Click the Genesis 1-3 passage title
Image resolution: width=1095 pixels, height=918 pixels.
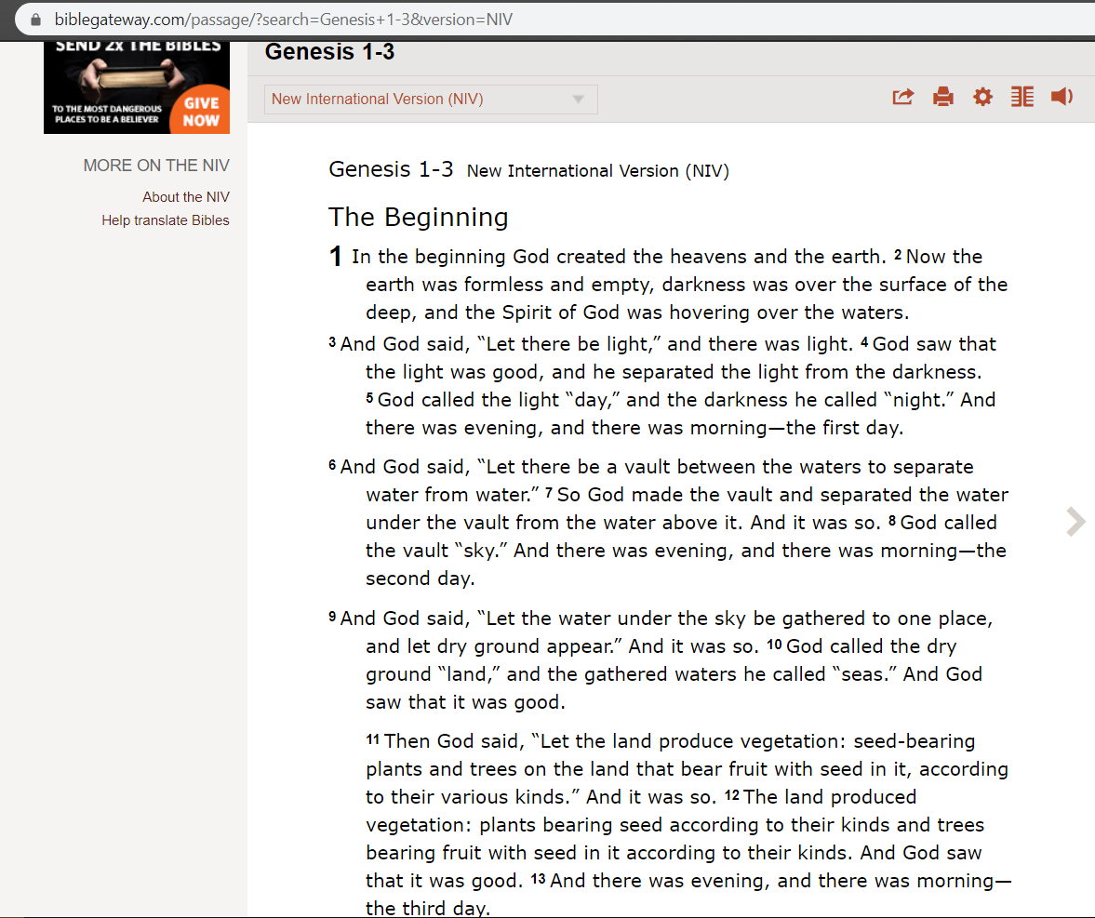(x=391, y=169)
